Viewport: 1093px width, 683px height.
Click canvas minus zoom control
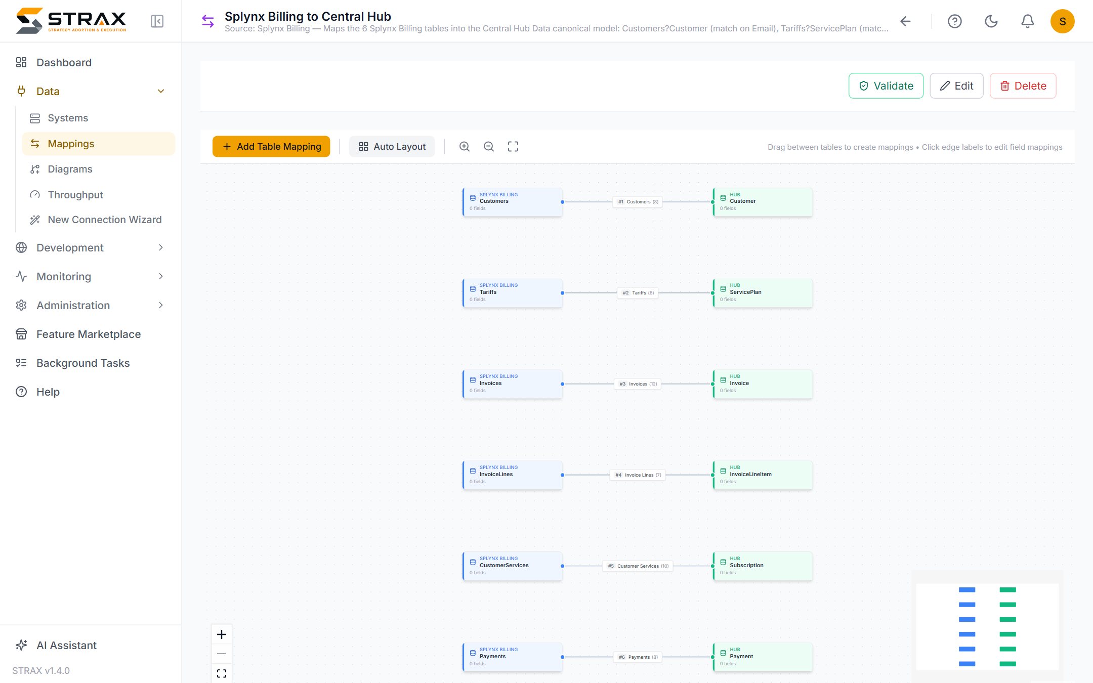pyautogui.click(x=222, y=654)
